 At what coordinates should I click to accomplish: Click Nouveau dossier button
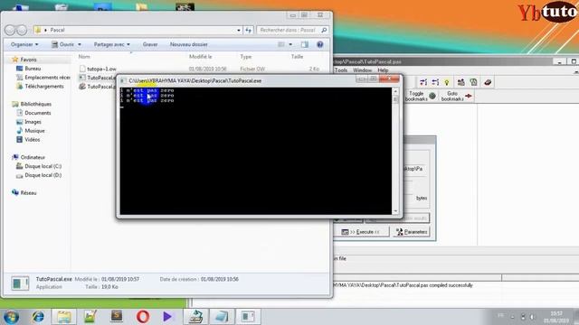pyautogui.click(x=188, y=44)
